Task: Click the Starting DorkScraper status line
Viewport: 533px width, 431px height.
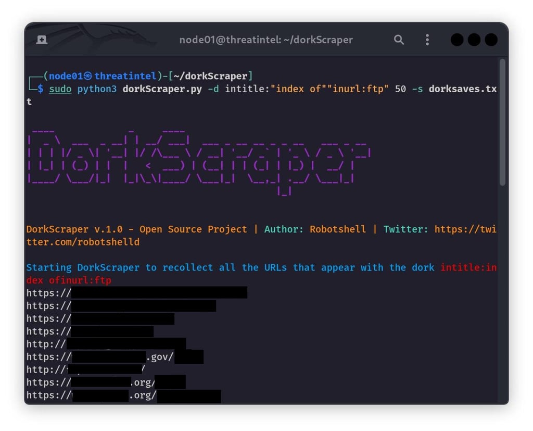Action: (230, 267)
